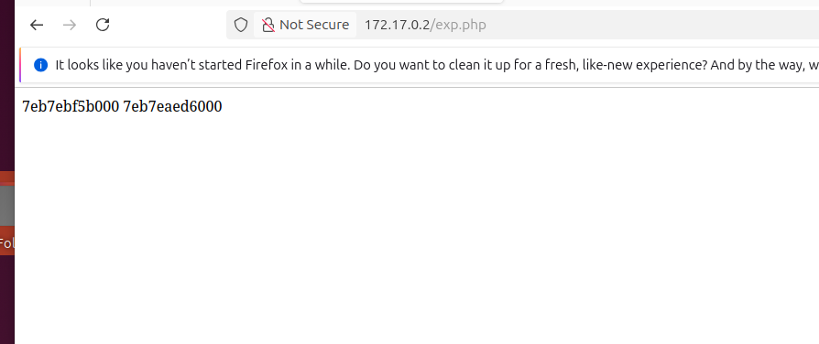Click the 7eb7eaed6000 address on the page
The height and width of the screenshot is (344, 819).
click(172, 106)
